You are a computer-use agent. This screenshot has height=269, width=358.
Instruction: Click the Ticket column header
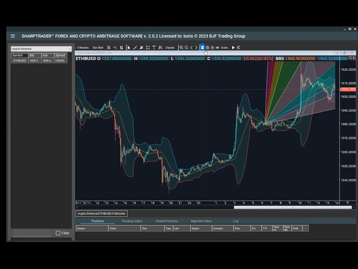124,228
